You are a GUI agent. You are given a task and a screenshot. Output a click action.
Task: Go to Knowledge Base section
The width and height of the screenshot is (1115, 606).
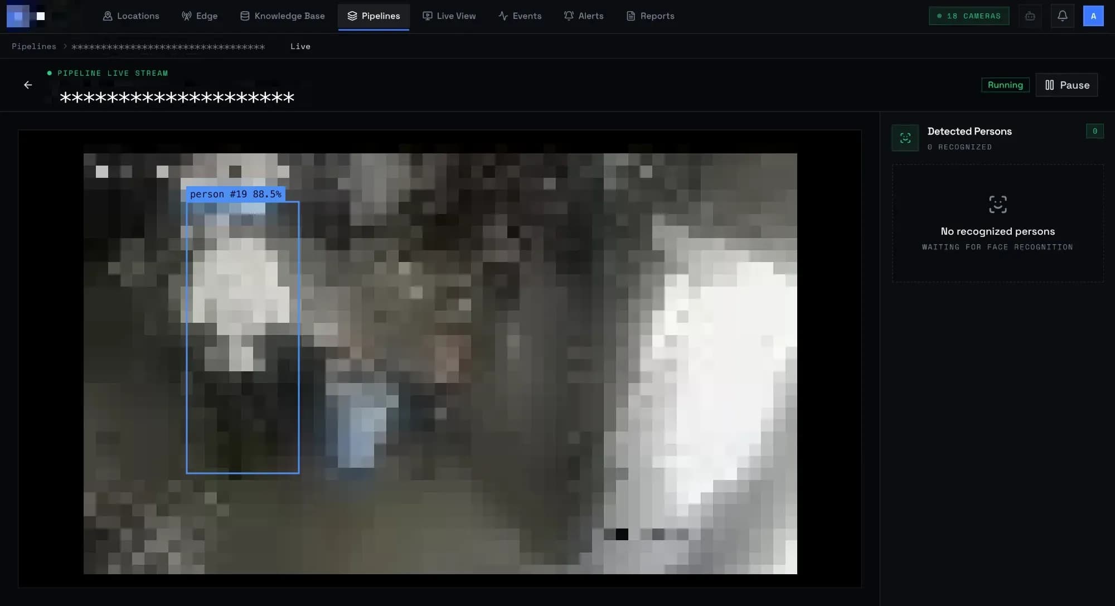coord(282,16)
